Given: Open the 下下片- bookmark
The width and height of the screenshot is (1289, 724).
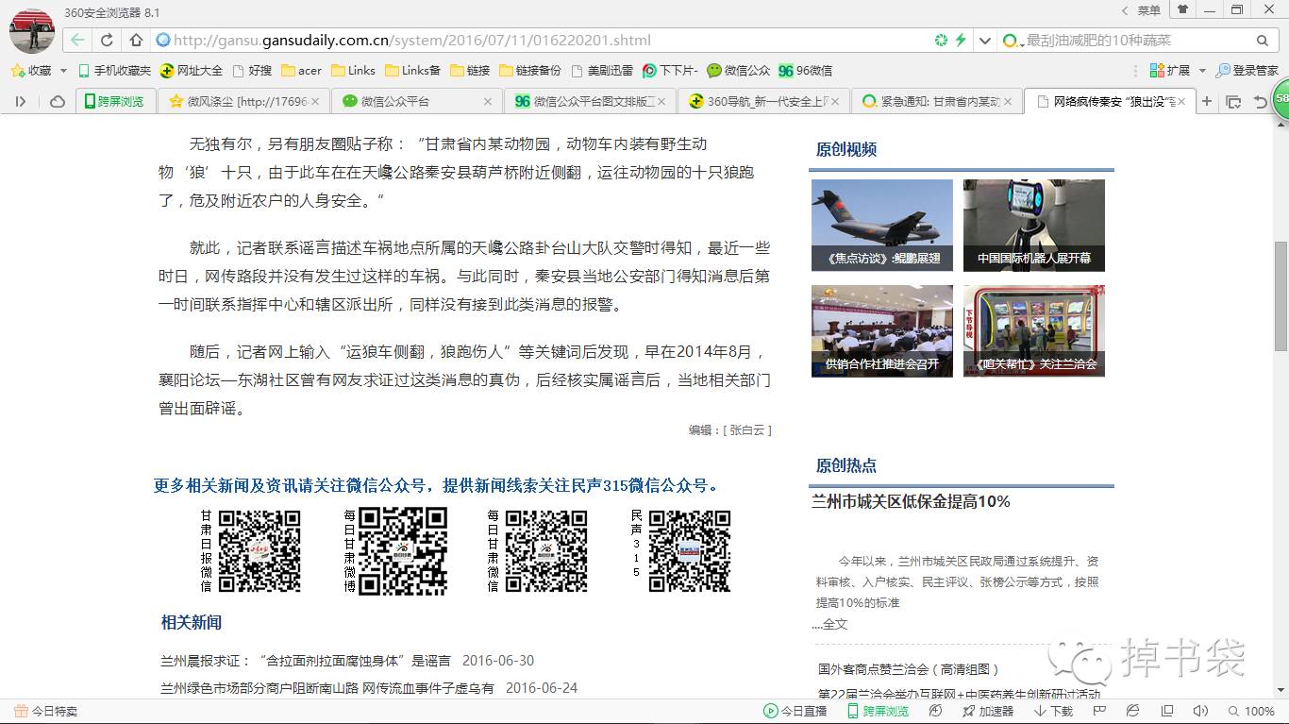Looking at the screenshot, I should pos(670,71).
